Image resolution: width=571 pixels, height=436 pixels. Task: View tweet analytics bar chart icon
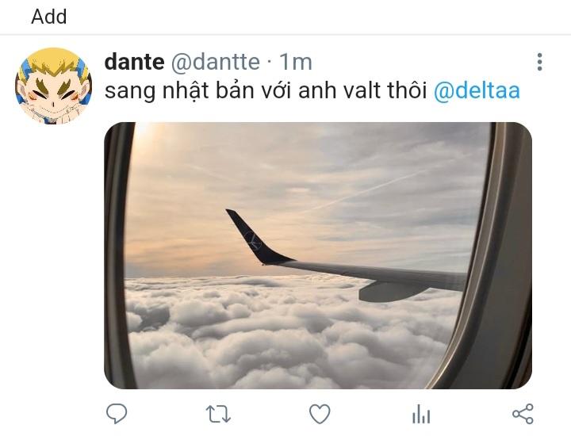(x=421, y=414)
